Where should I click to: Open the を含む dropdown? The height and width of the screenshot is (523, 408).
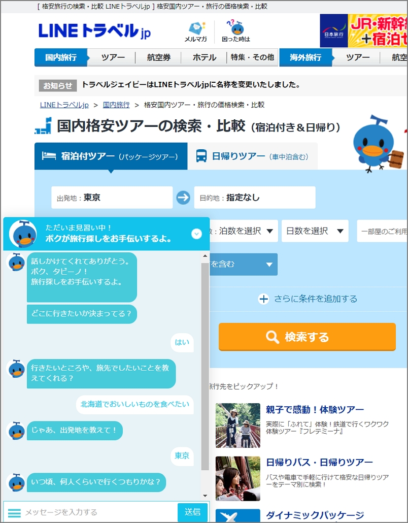coord(244,264)
